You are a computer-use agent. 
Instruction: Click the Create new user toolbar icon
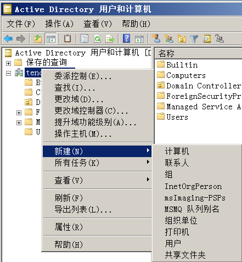156,38
